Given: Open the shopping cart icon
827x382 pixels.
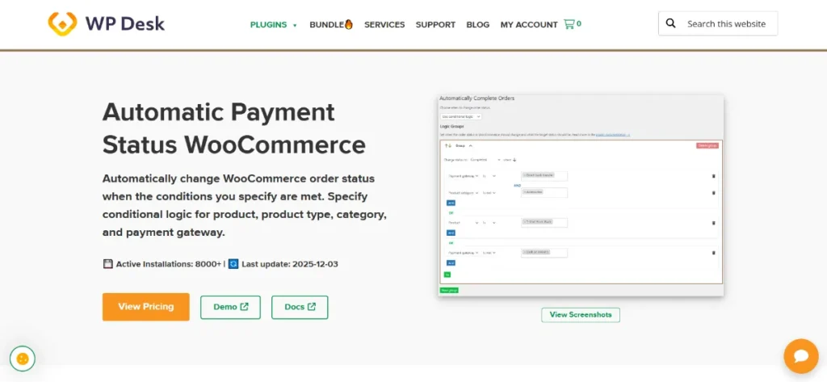Looking at the screenshot, I should 573,23.
